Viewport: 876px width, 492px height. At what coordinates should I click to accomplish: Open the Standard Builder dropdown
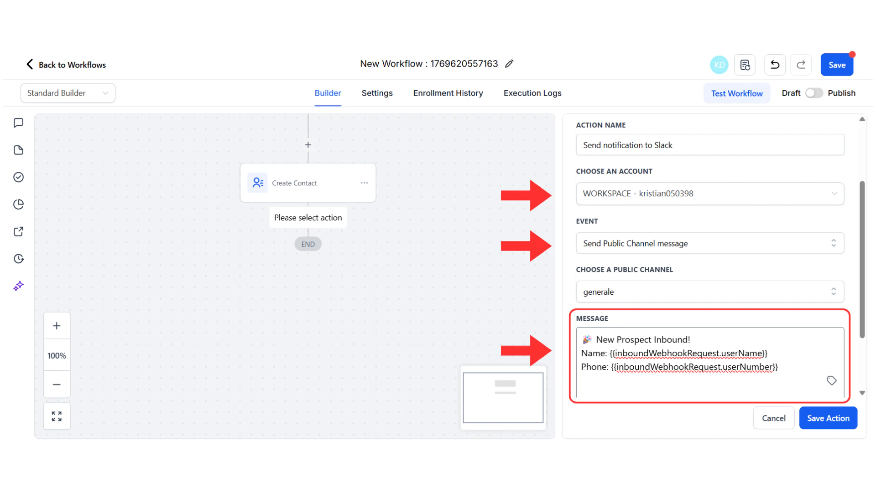click(x=68, y=92)
